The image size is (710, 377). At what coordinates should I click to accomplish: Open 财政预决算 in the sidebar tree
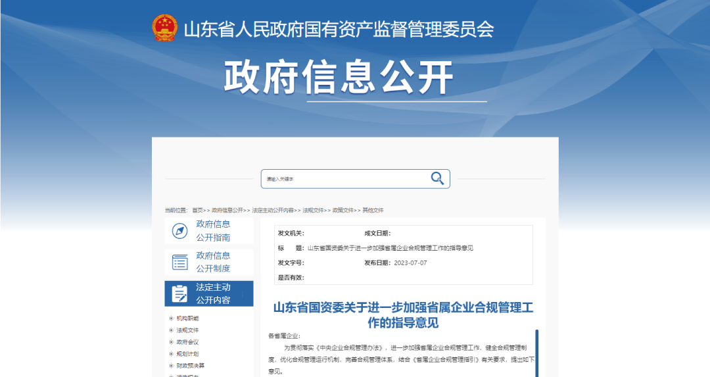190,366
